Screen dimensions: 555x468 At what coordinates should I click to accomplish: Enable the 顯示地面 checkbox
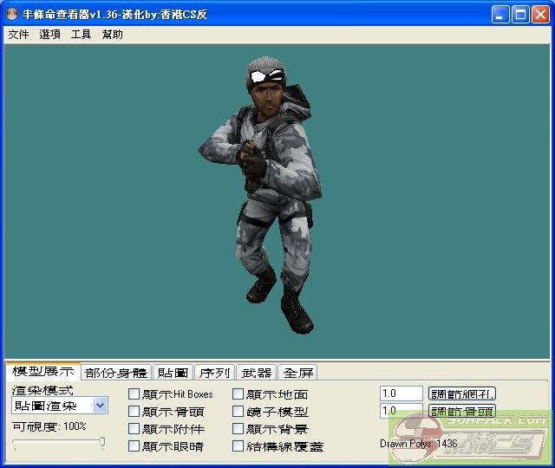[238, 394]
